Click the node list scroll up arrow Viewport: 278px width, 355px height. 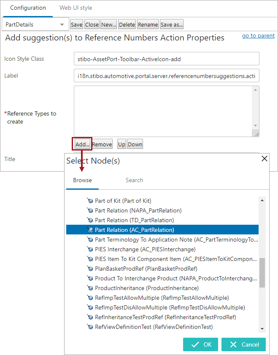262,200
